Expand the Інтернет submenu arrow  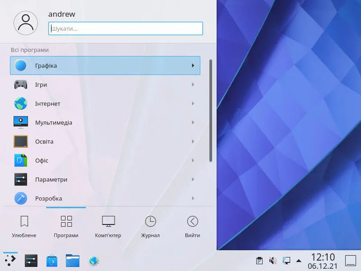[x=193, y=103]
